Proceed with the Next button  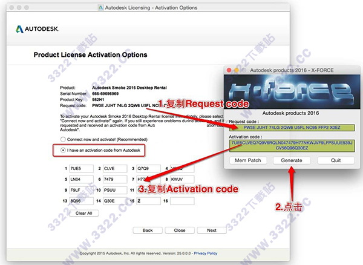212,231
